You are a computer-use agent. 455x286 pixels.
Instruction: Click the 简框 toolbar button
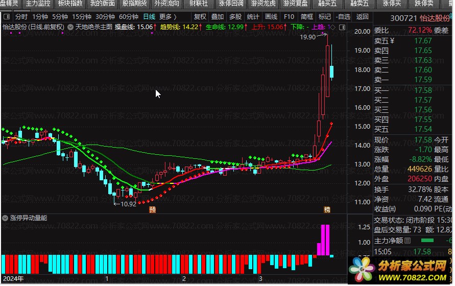point(307,17)
